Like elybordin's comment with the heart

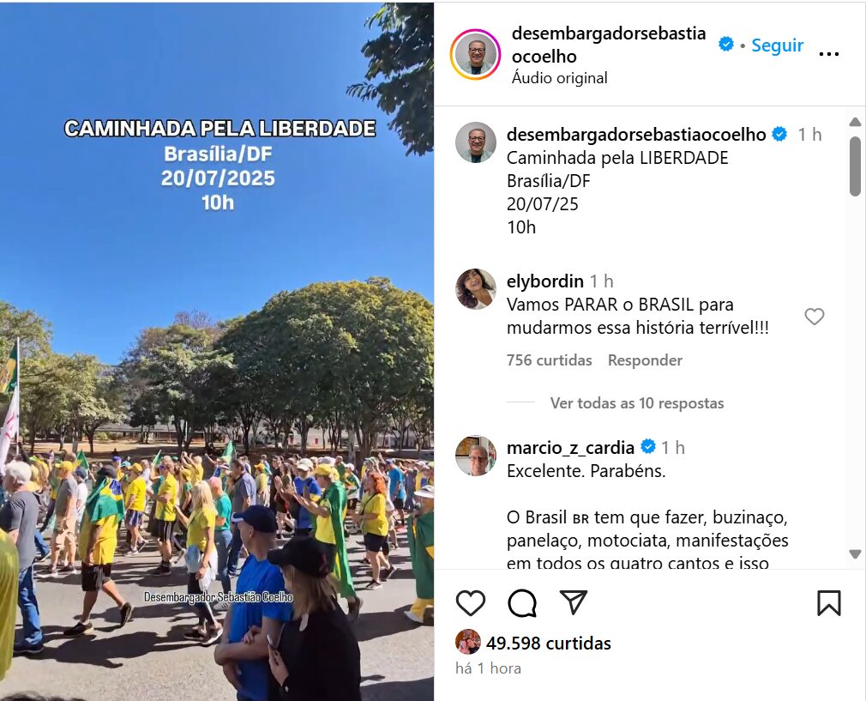pyautogui.click(x=814, y=317)
